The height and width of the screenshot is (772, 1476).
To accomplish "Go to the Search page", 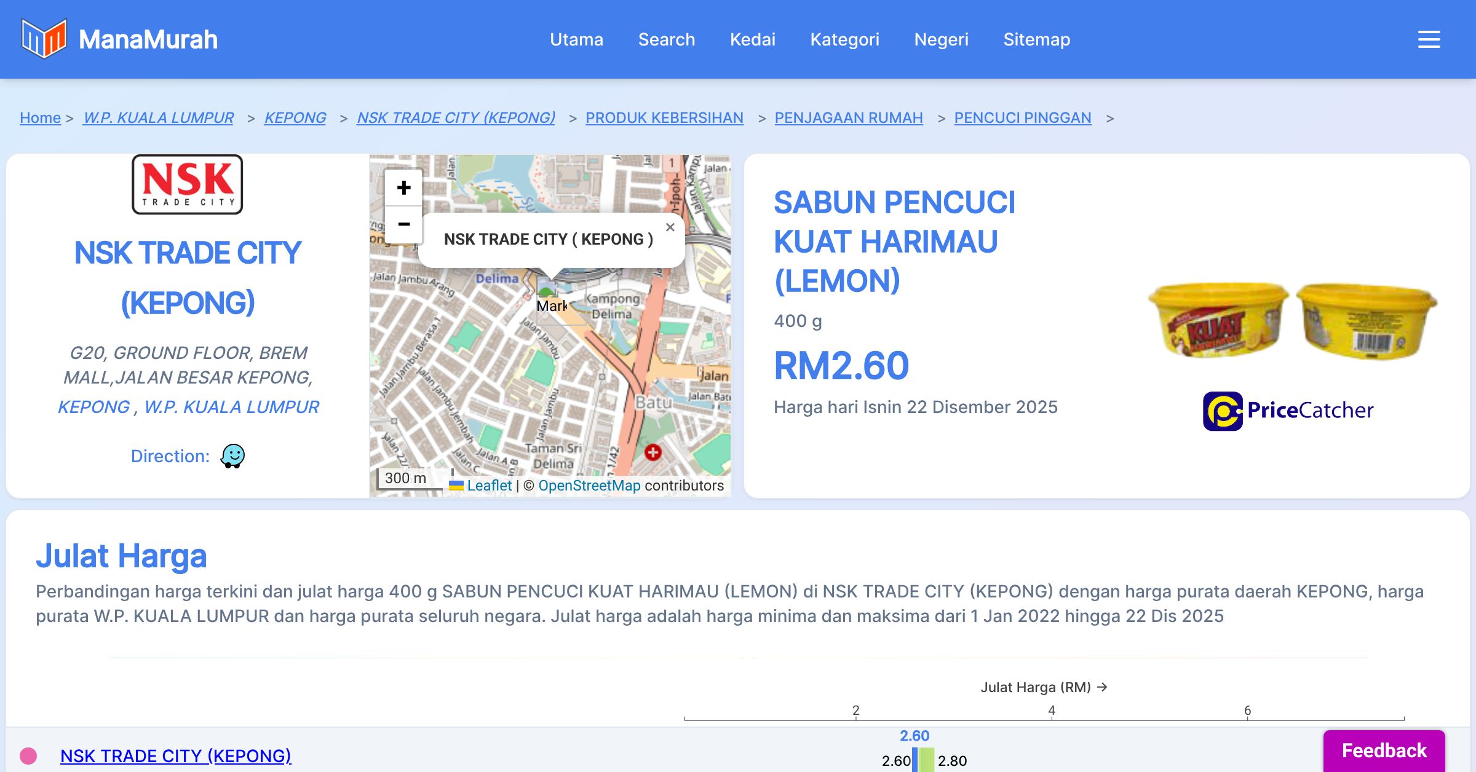I will [x=666, y=39].
